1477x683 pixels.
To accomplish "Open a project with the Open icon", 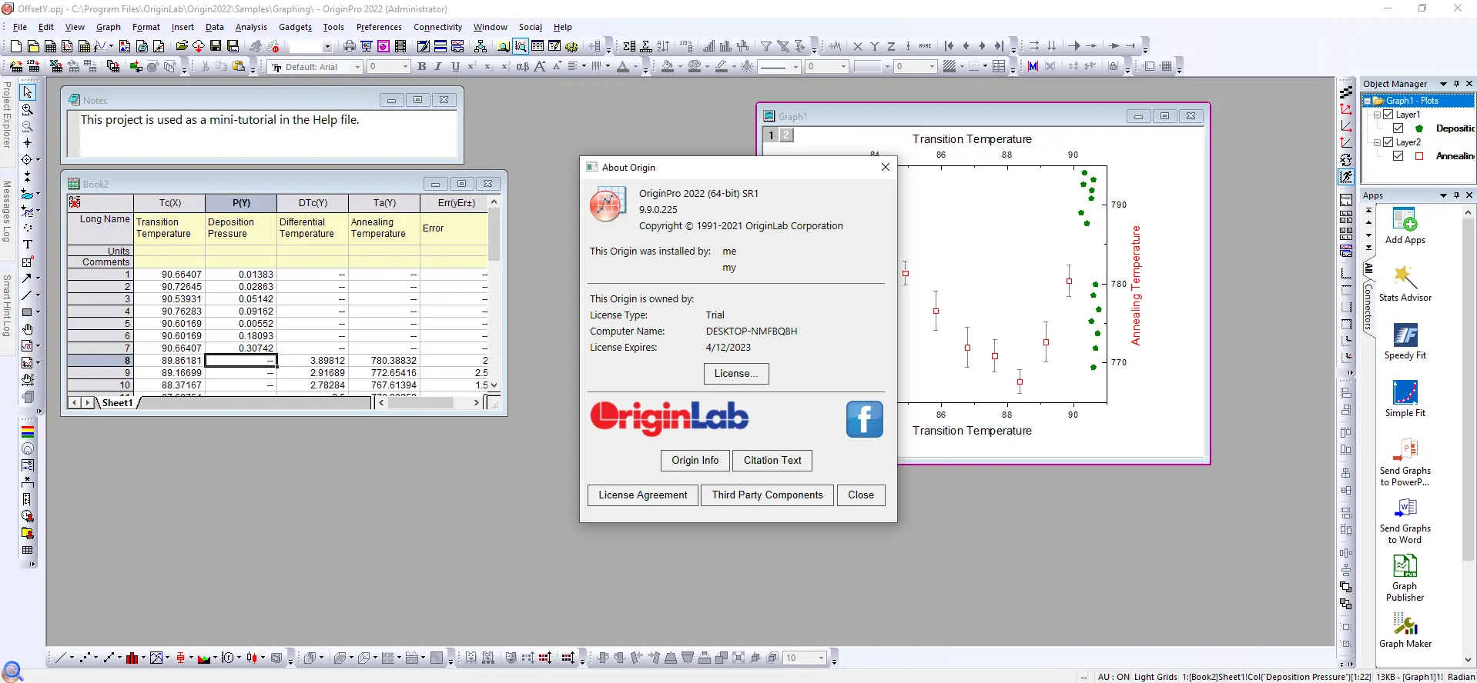I will pyautogui.click(x=182, y=46).
